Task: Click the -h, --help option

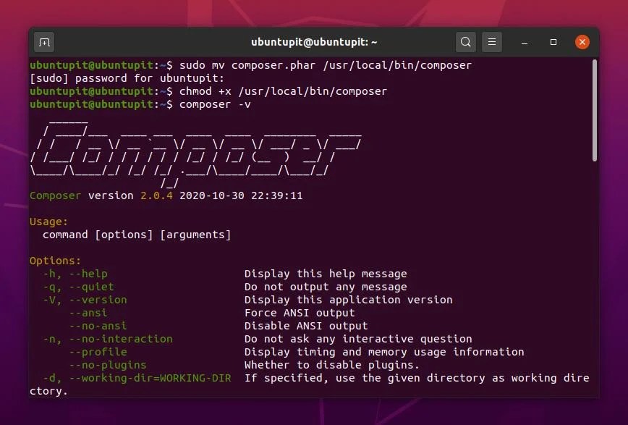Action: coord(75,274)
